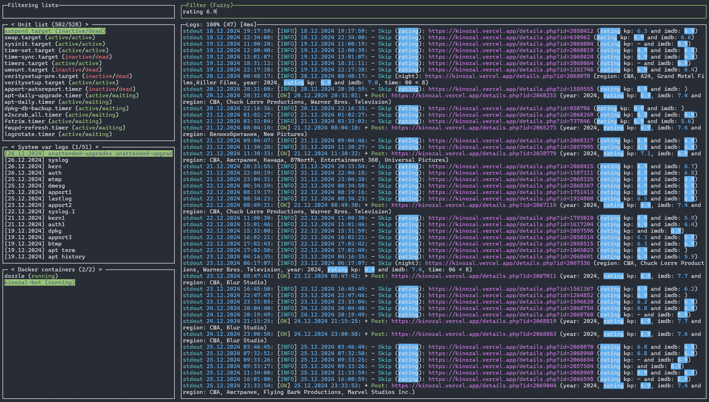The width and height of the screenshot is (709, 402).
Task: Click the Filter (Fuzzy) input field
Action: pyautogui.click(x=443, y=12)
